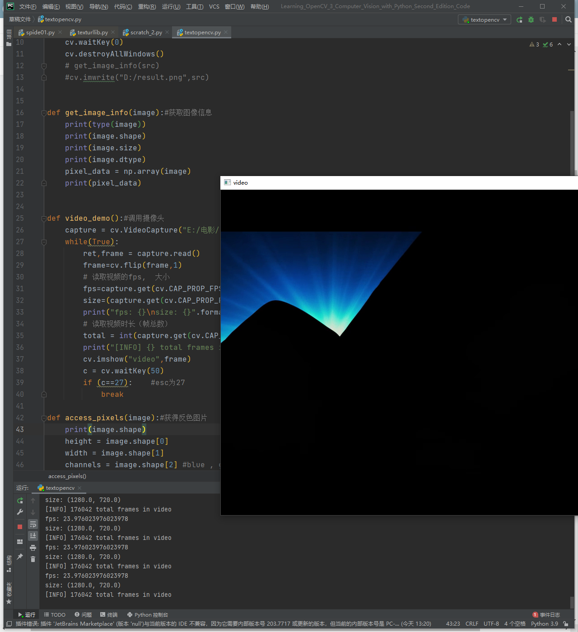
Task: Open the textopencv run configuration dropdown
Action: [x=485, y=19]
